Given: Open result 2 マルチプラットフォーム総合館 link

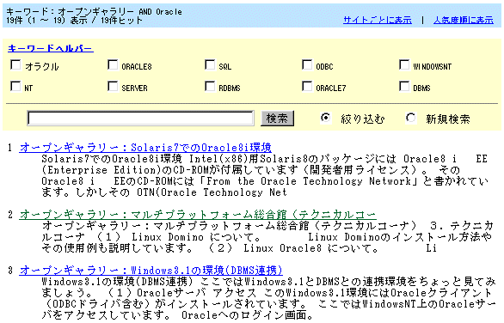Looking at the screenshot, I should point(198,215).
